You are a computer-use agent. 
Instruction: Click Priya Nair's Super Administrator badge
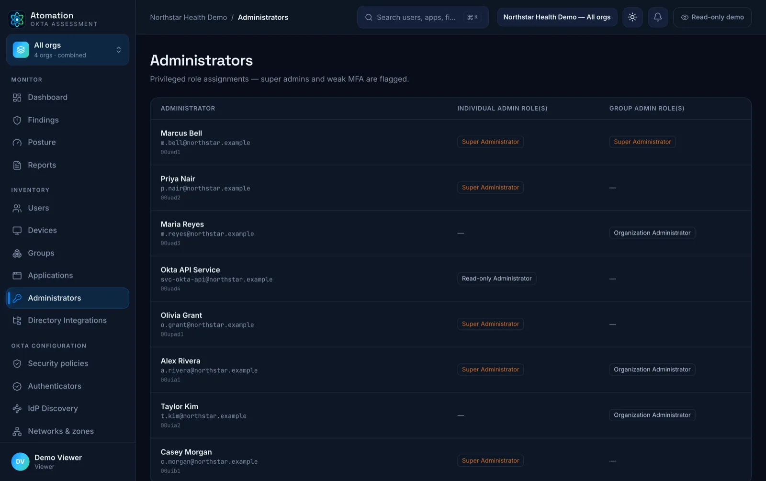[x=490, y=188]
